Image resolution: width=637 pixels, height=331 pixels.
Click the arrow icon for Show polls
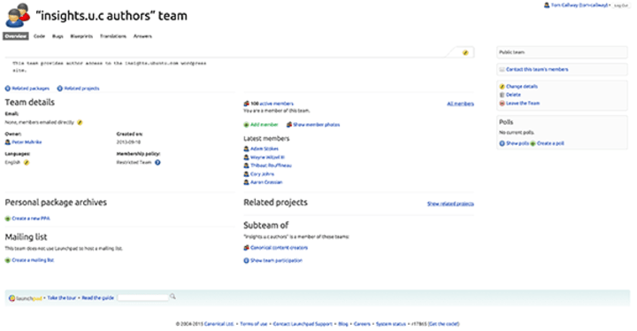pos(503,143)
